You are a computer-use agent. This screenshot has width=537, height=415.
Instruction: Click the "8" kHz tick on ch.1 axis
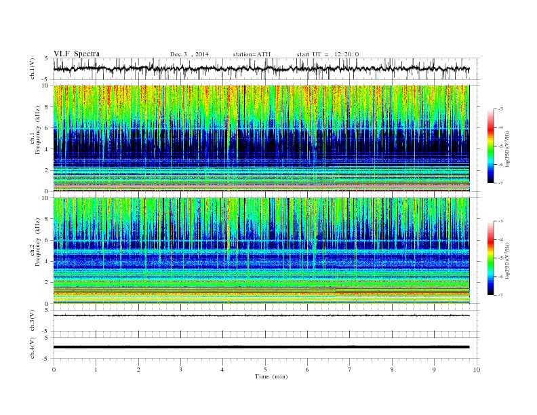tap(47, 107)
